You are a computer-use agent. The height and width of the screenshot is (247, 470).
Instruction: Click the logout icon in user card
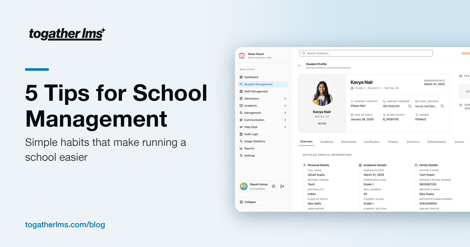[282, 186]
